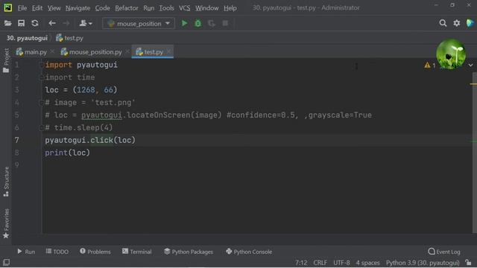
Task: Click the tool window quick-access icon bottom left
Action: [6, 262]
